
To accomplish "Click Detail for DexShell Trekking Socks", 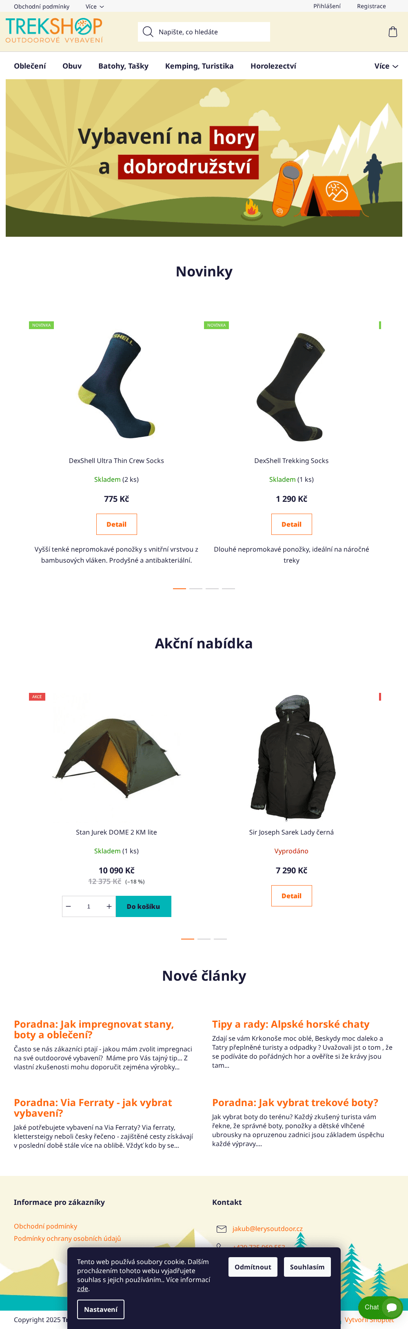I will coord(291,524).
